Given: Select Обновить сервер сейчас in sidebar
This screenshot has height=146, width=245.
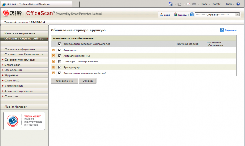Looking at the screenshot, I should coord(24,39).
